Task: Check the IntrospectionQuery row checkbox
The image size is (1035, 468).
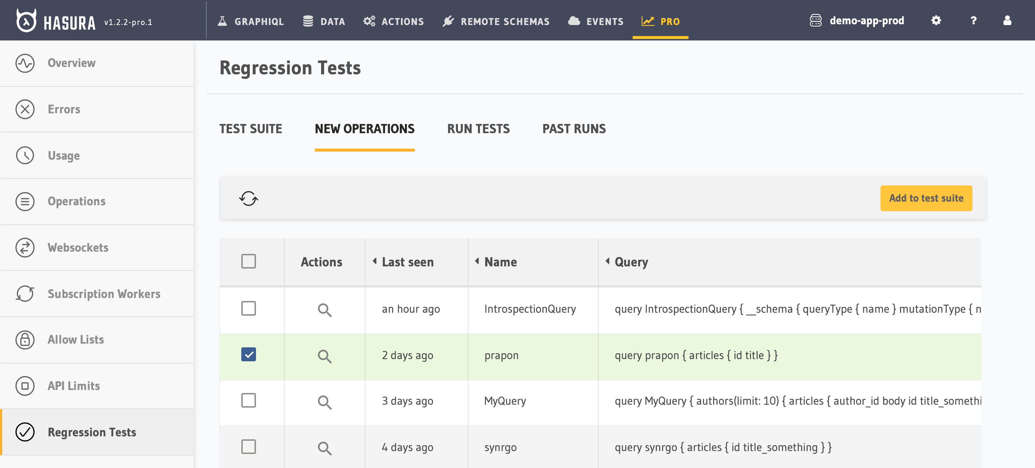Action: point(248,309)
